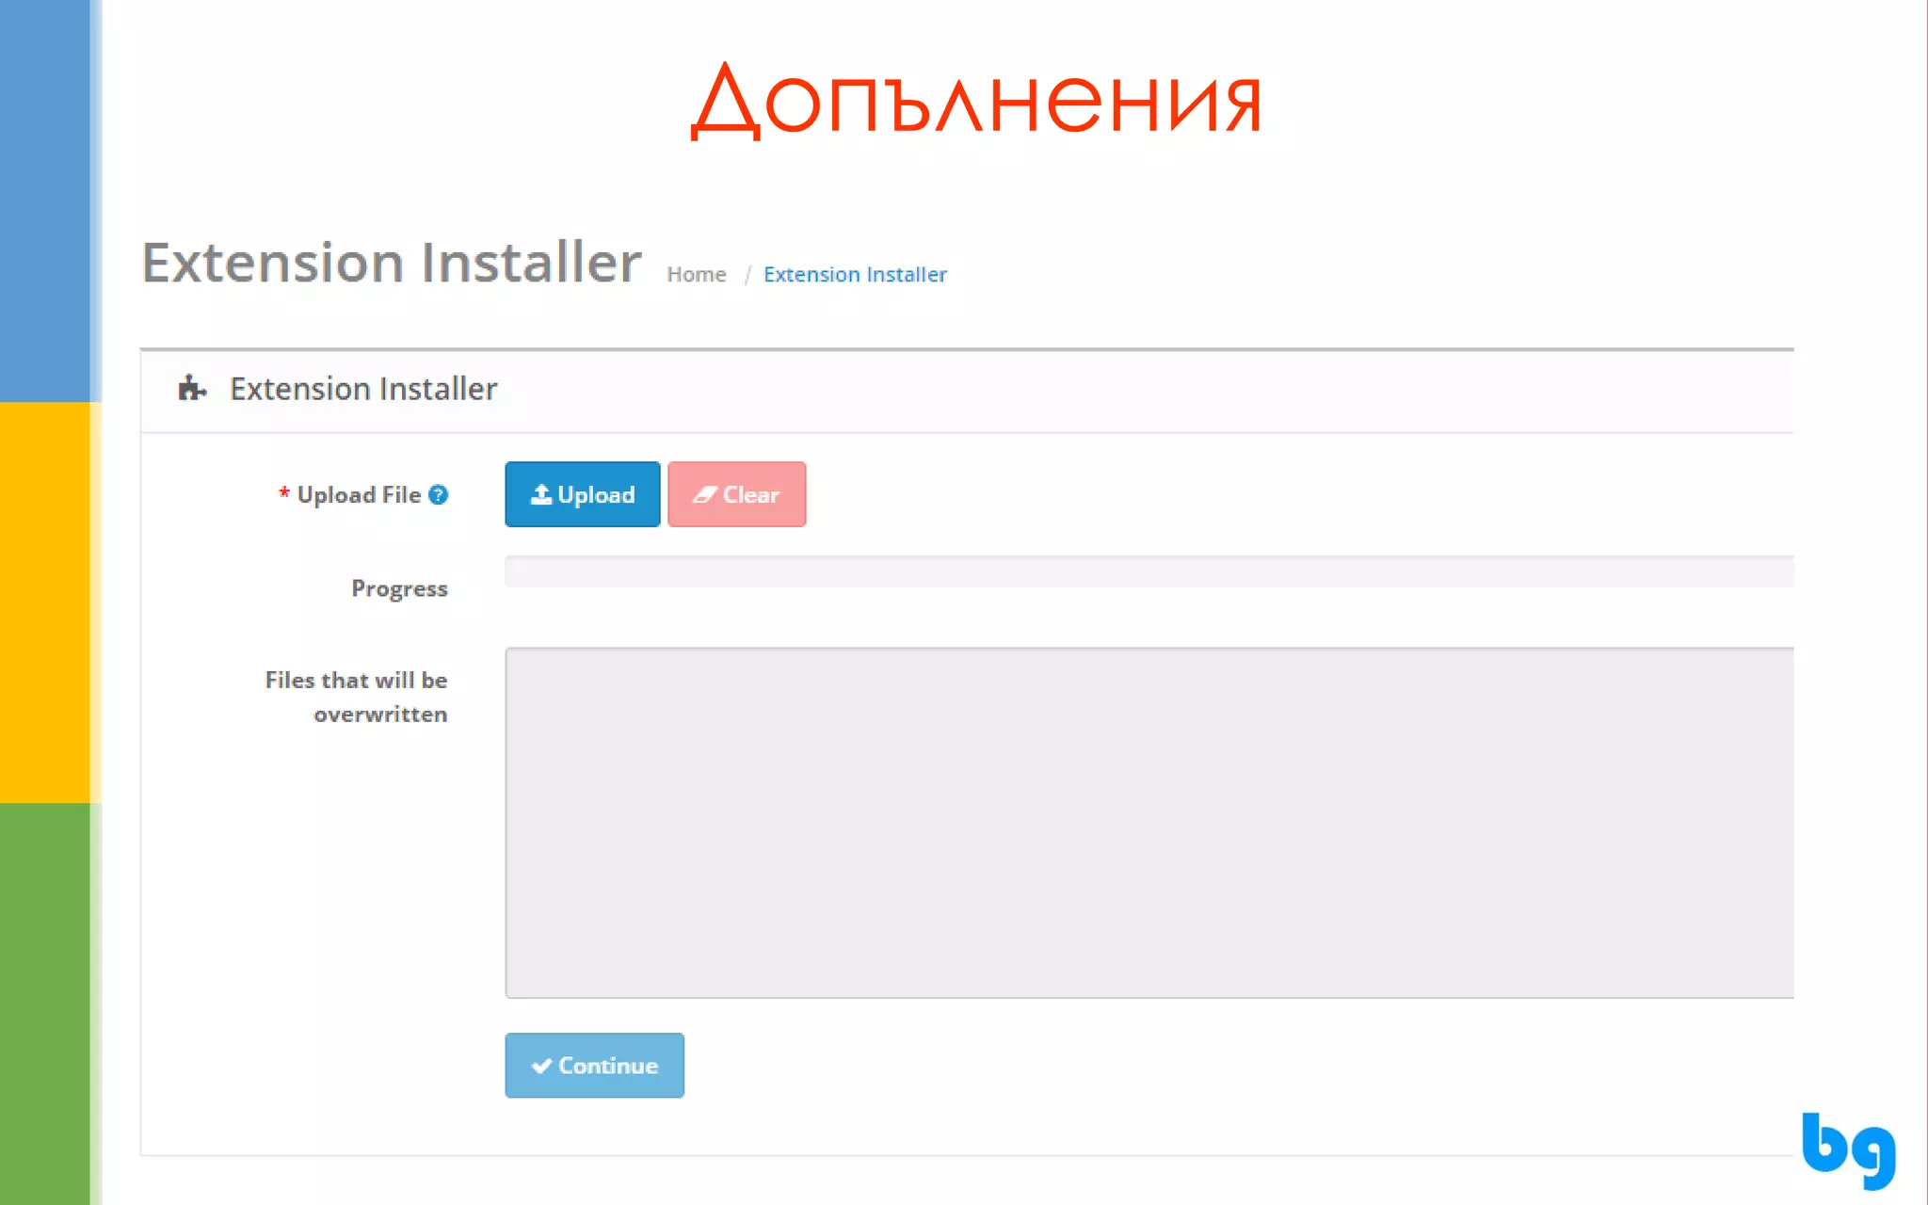Click the checkmark icon on Continue button

coord(541,1066)
